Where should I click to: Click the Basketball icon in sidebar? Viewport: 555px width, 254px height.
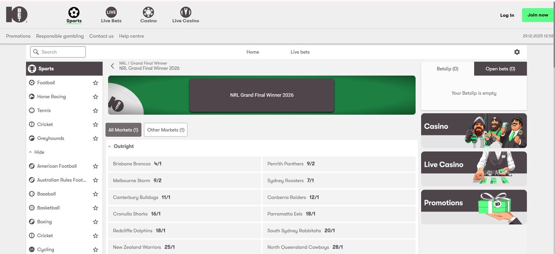pyautogui.click(x=32, y=208)
